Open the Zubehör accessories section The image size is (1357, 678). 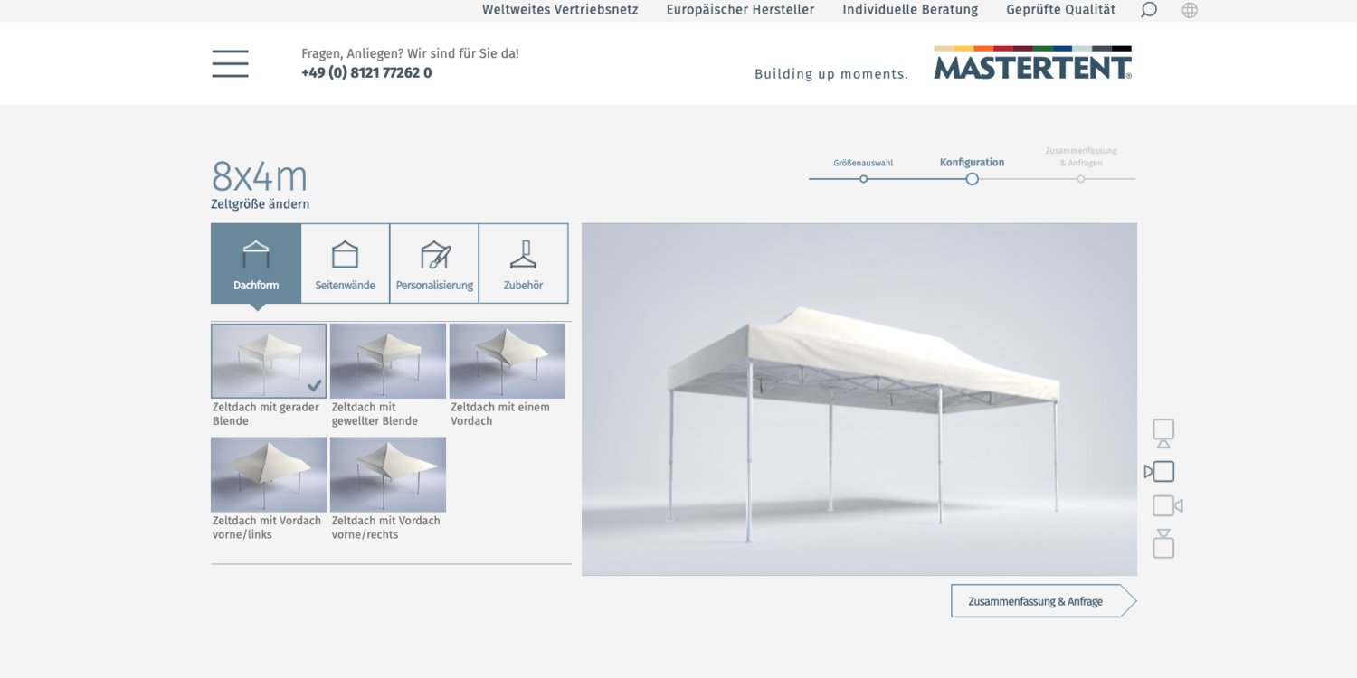(x=523, y=263)
